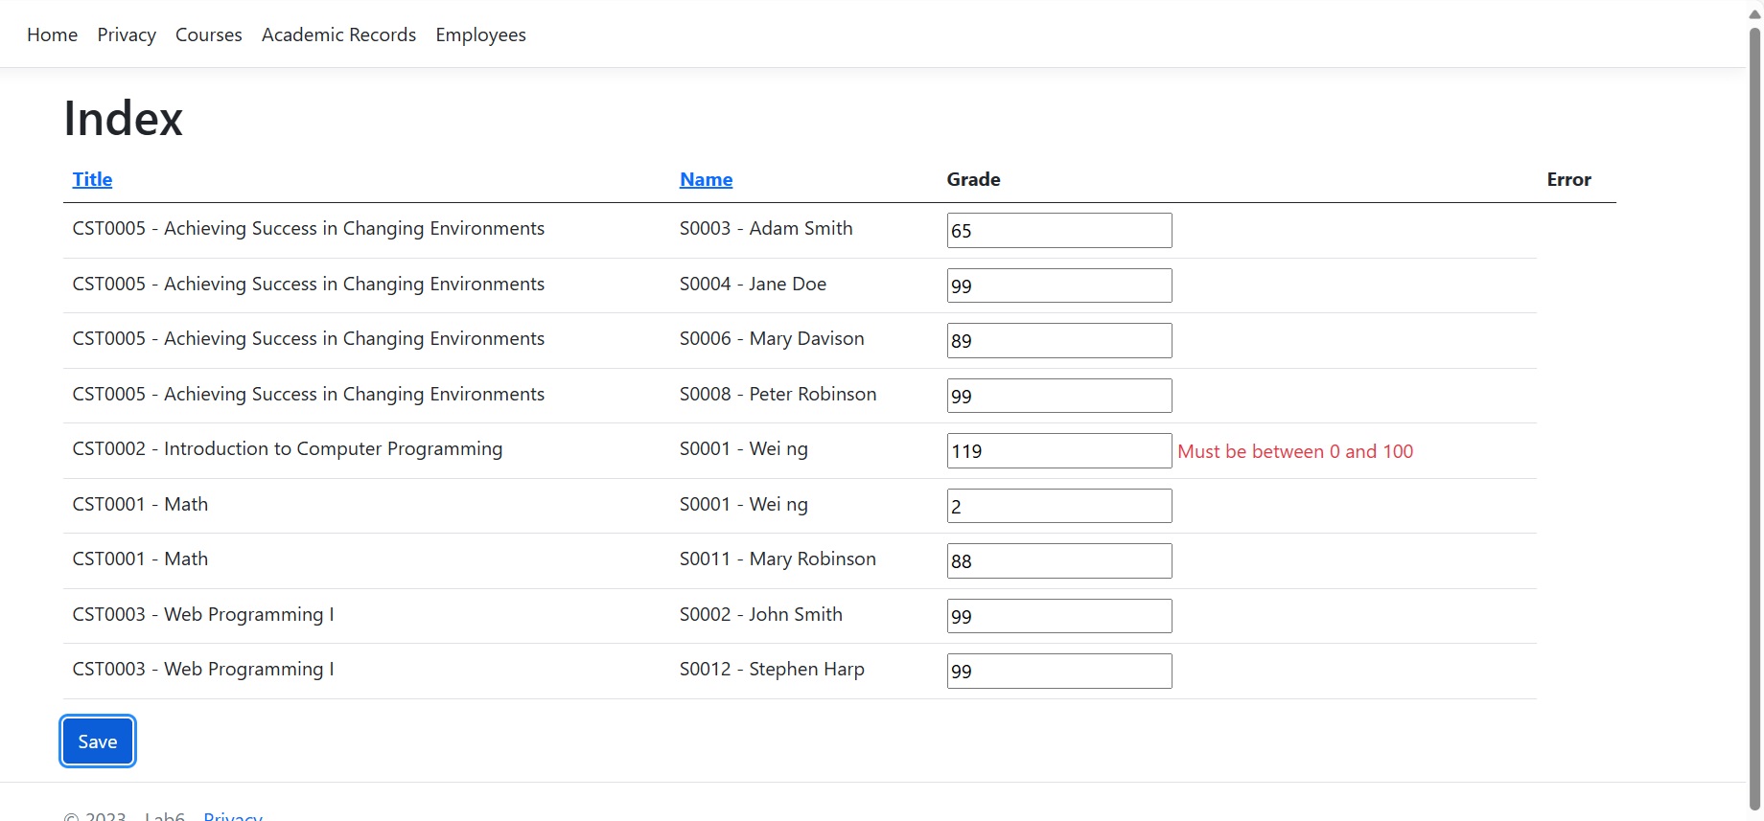Edit Stephen Harp's grade field
This screenshot has height=821, width=1764.
coord(1058,672)
